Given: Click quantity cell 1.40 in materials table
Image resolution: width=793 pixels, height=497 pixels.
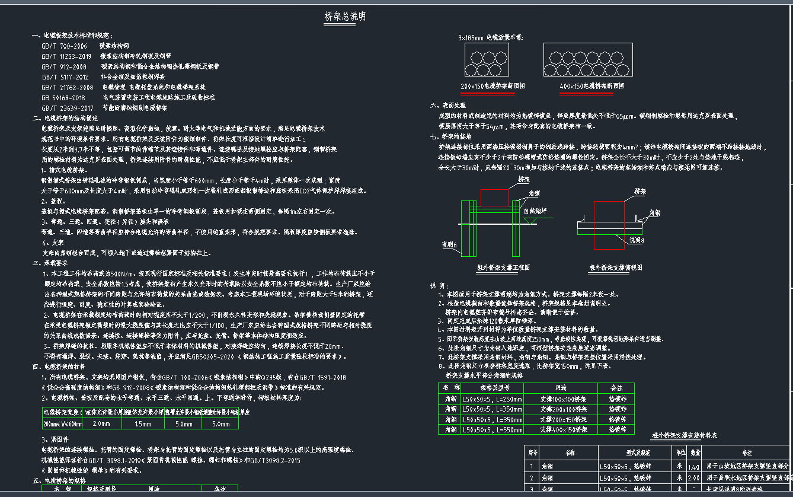Looking at the screenshot, I should click(690, 466).
